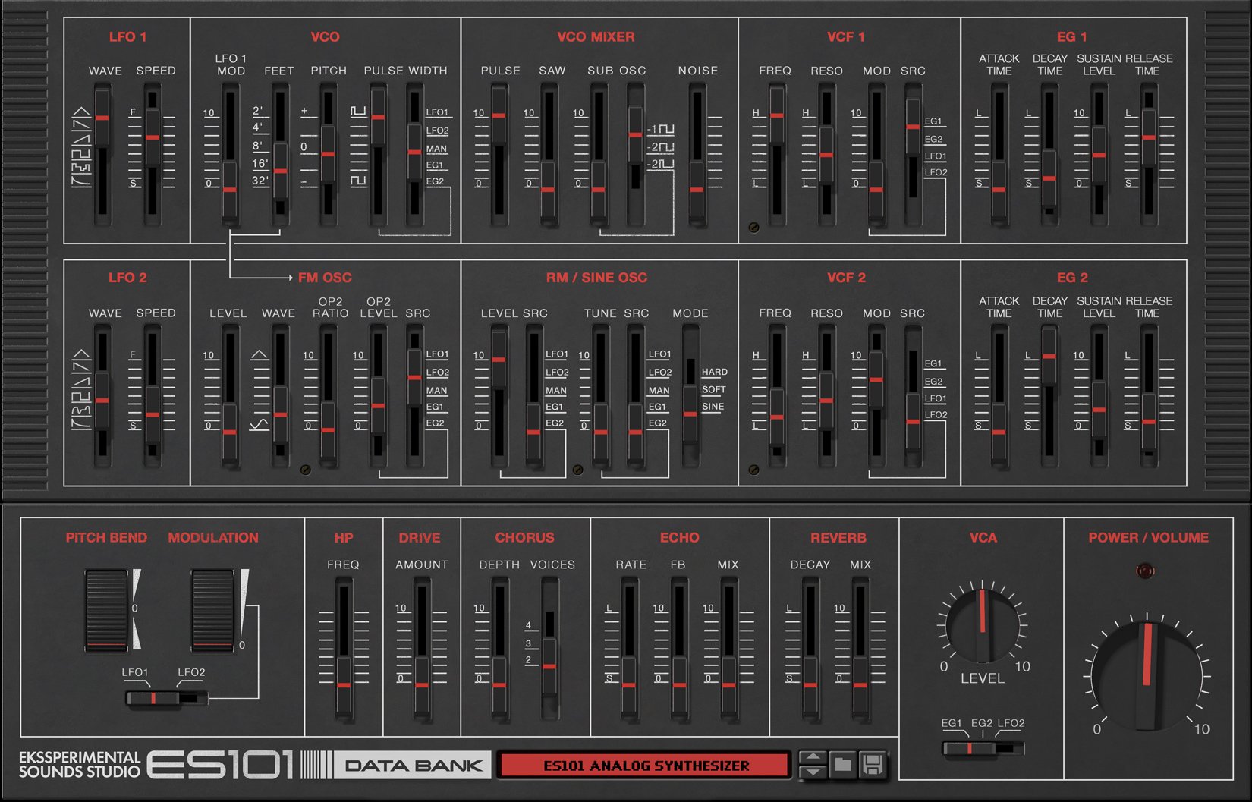The image size is (1252, 802).
Task: Click the previous-preset down arrow
Action: pyautogui.click(x=813, y=772)
